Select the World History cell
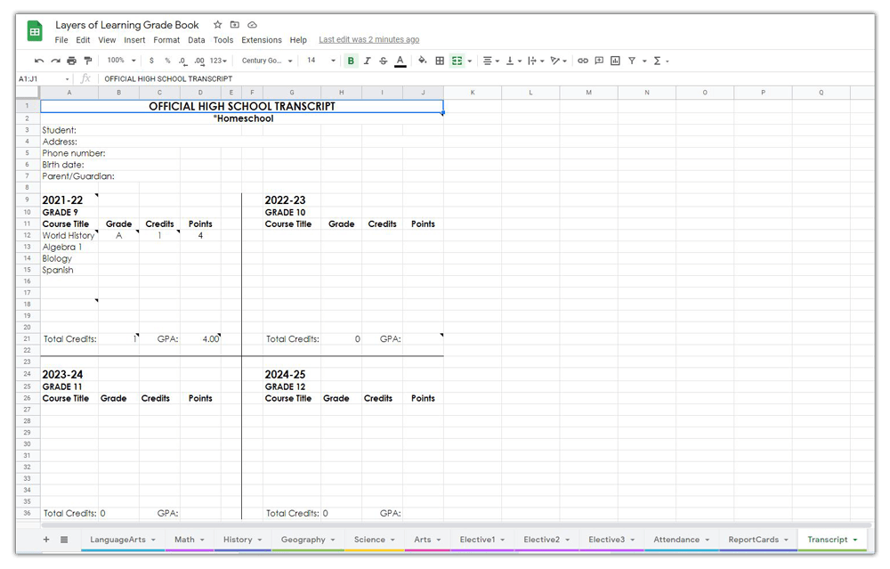This screenshot has width=890, height=569. pyautogui.click(x=69, y=236)
